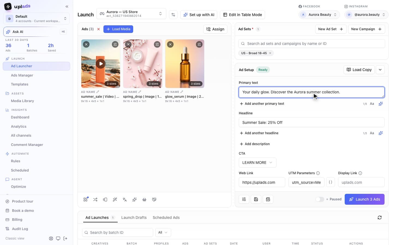
Task: Generate primary text with the AI sparkle icon
Action: 381,104
